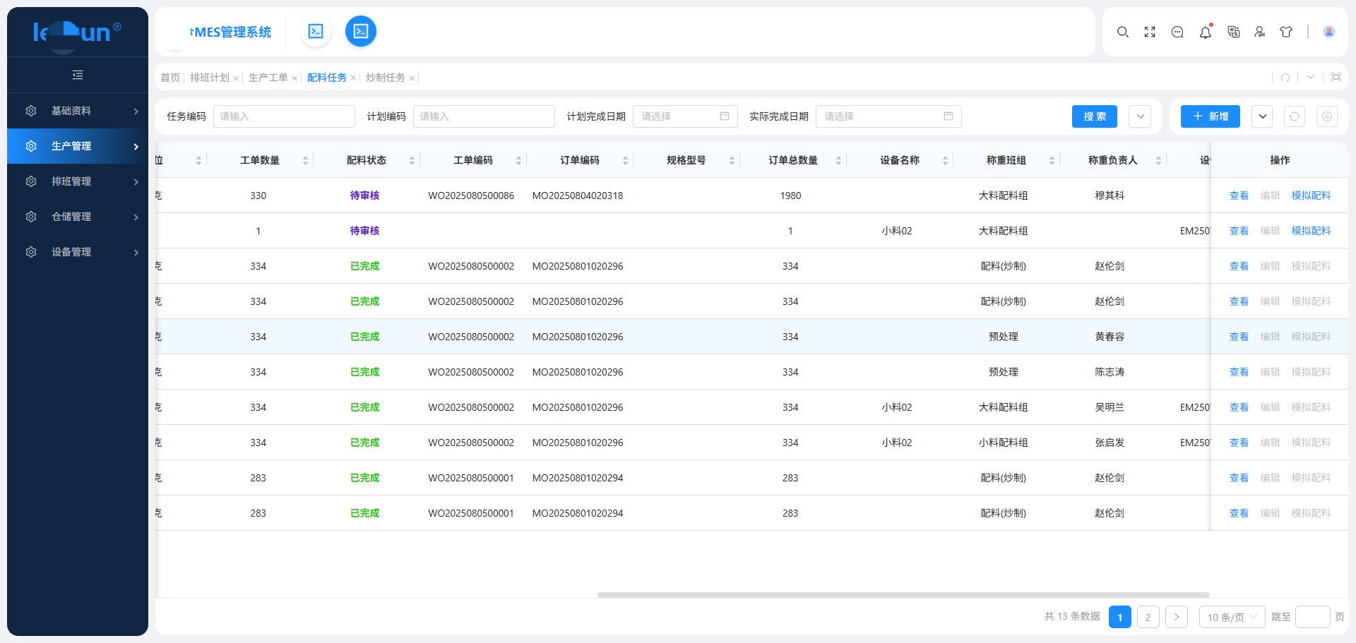The width and height of the screenshot is (1356, 643).
Task: Sort by 工单编码 column
Action: pyautogui.click(x=518, y=161)
